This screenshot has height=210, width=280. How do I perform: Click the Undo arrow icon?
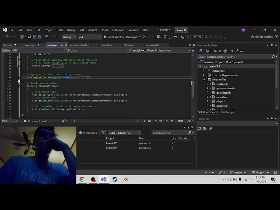coord(46,37)
